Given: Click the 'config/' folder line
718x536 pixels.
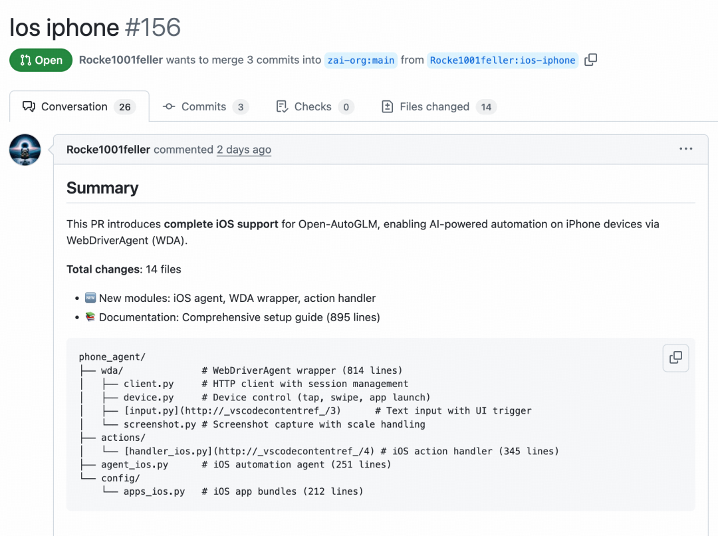Looking at the screenshot, I should tap(110, 478).
